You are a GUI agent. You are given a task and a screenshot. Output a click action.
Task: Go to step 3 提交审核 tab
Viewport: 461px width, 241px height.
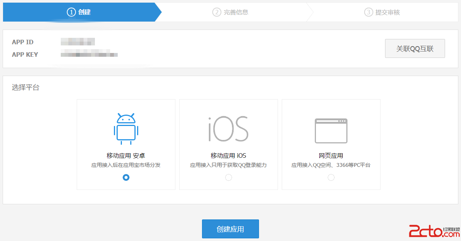pyautogui.click(x=382, y=12)
